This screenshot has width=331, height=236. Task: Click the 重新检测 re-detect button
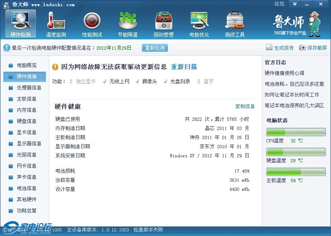pyautogui.click(x=155, y=48)
